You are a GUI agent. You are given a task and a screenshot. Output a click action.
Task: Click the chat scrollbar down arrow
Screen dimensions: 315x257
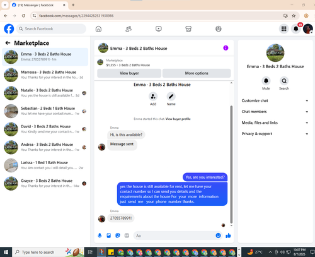pos(231,225)
